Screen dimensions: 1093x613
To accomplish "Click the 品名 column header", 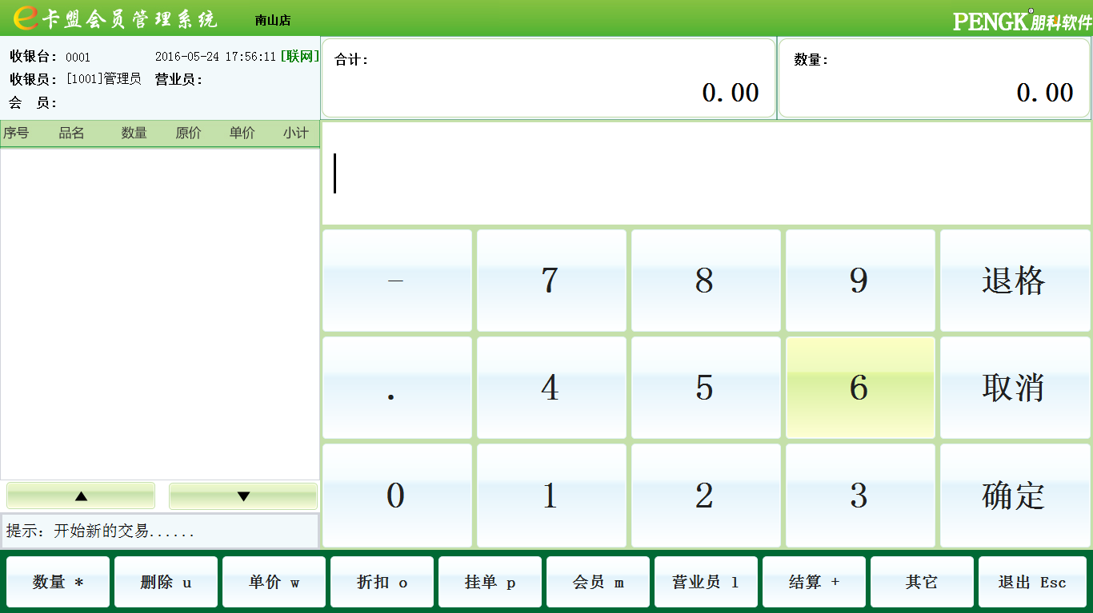I will point(71,133).
